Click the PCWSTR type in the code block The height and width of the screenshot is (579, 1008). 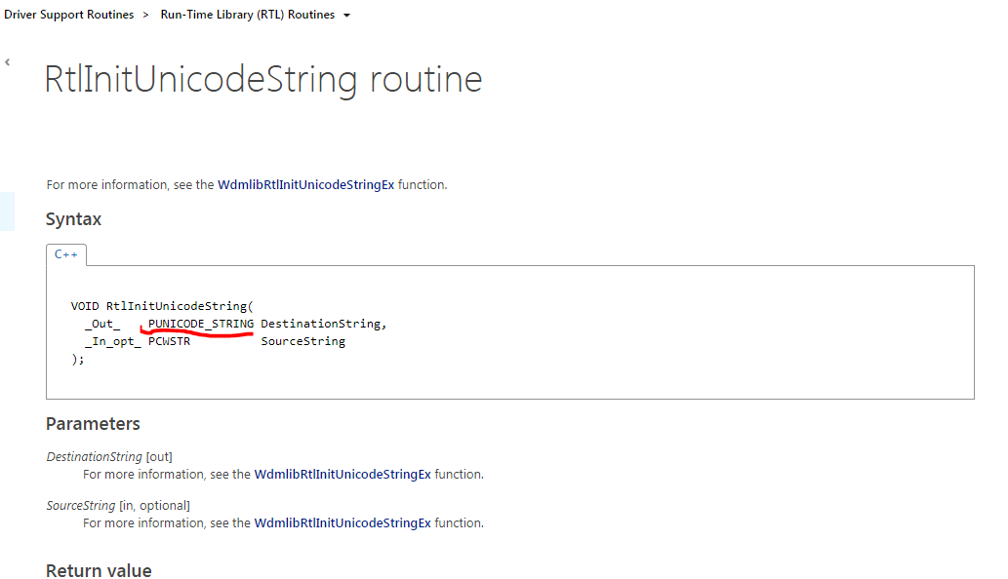(x=169, y=341)
